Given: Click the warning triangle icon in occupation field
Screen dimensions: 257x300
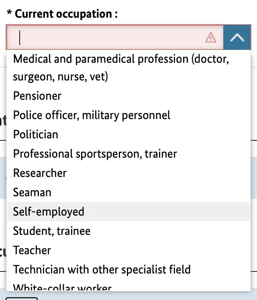Looking at the screenshot, I should pyautogui.click(x=211, y=38).
